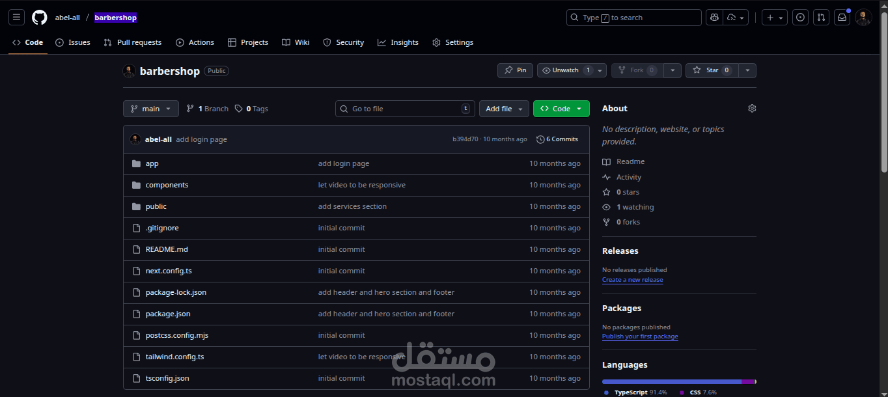Star the barbershop repository
888x397 pixels.
pyautogui.click(x=712, y=70)
